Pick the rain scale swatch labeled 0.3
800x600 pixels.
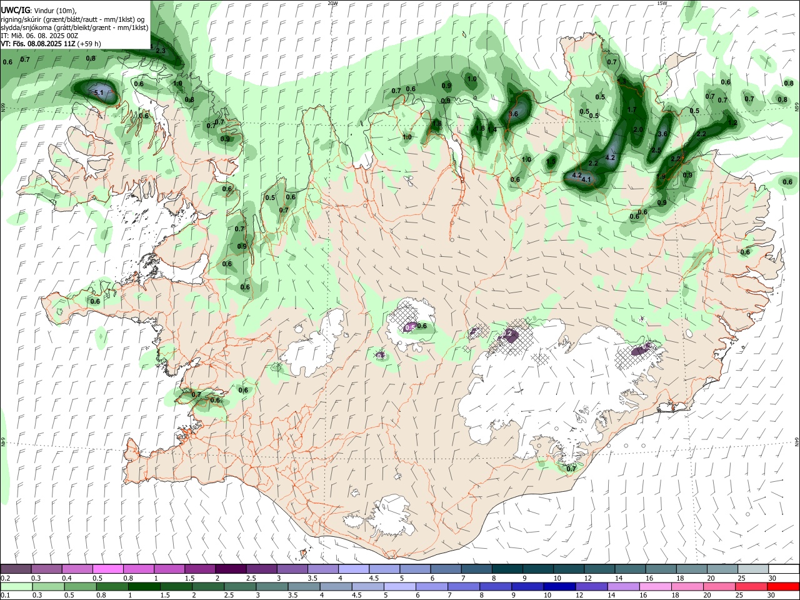(48, 586)
